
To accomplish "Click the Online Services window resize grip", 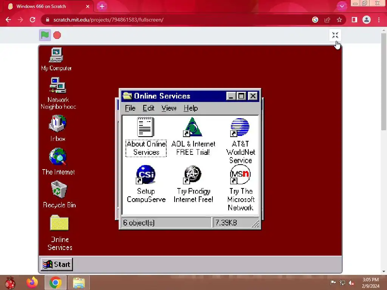I will point(255,224).
